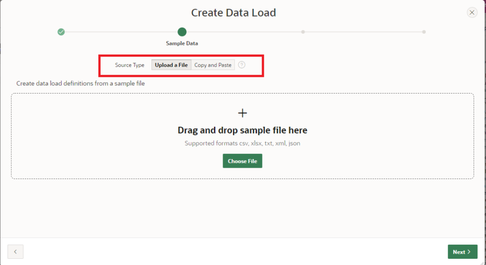Open the Source Type help question mark
The height and width of the screenshot is (265, 486).
(242, 65)
